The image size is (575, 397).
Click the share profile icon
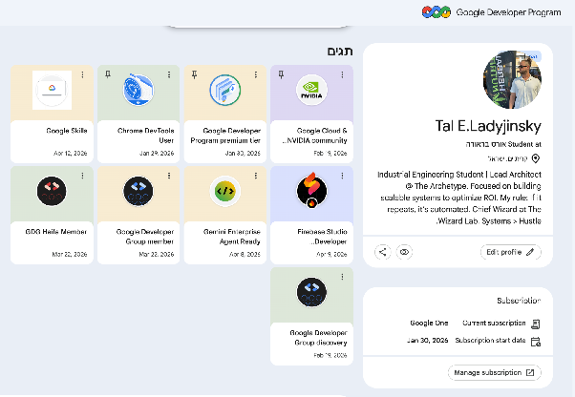[382, 252]
